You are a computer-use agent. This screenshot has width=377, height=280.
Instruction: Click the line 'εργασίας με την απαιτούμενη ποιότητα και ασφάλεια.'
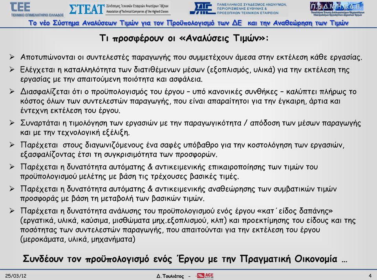coord(111,79)
